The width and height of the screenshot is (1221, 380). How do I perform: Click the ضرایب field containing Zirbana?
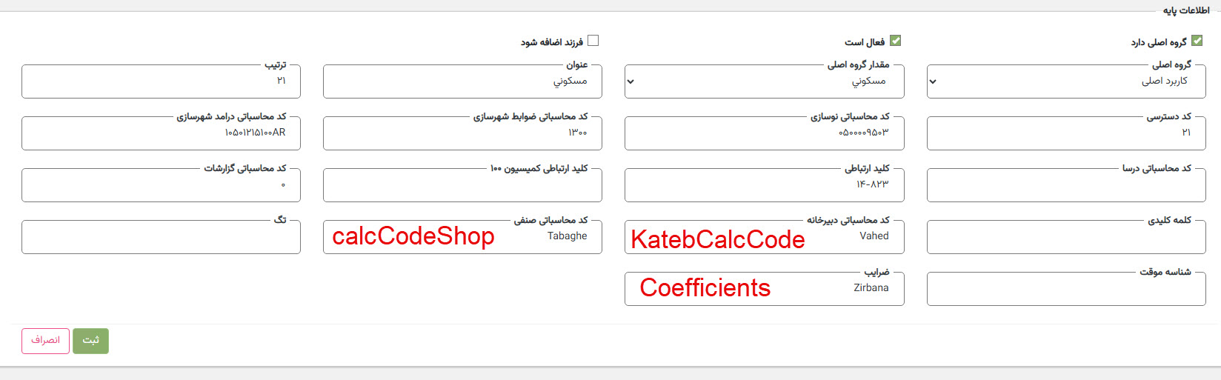(764, 289)
